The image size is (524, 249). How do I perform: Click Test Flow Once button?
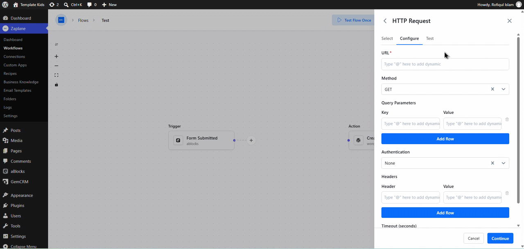[x=354, y=20]
